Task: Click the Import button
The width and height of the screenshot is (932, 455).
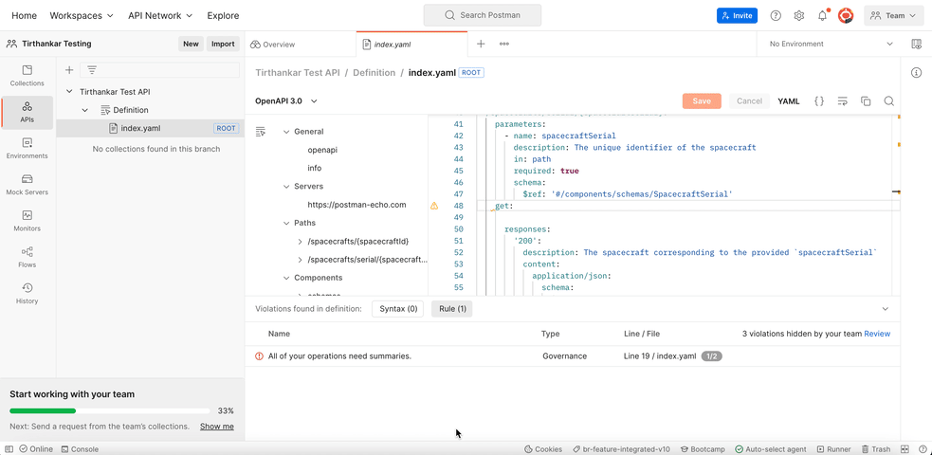Action: tap(223, 44)
